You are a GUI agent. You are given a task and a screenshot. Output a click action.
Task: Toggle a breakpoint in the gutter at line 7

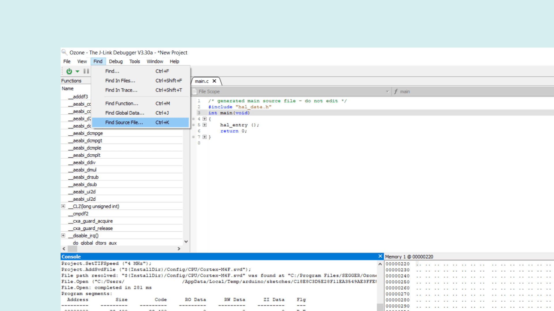pos(194,137)
